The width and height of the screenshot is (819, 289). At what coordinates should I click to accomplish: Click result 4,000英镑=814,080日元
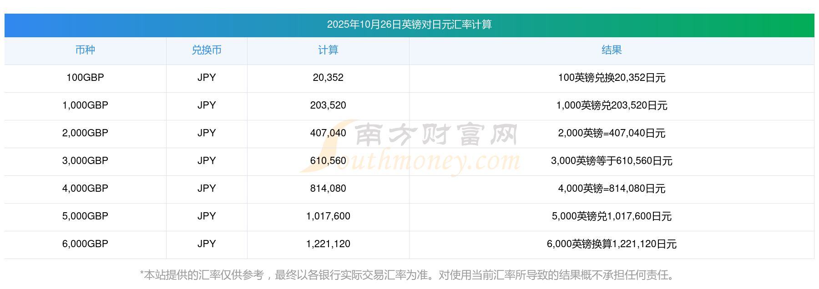pyautogui.click(x=612, y=189)
